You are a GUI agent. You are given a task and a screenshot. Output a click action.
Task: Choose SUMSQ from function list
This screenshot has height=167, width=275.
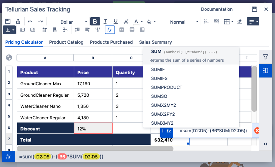[191, 96]
